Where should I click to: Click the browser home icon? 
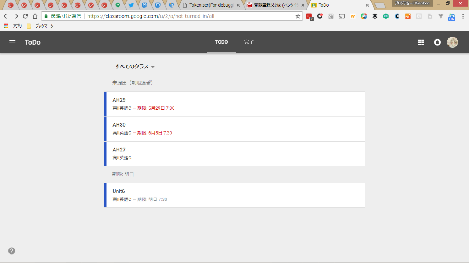35,16
